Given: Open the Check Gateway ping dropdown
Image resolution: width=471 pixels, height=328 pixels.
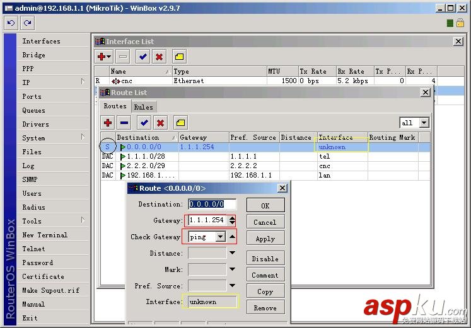Looking at the screenshot, I should point(221,237).
